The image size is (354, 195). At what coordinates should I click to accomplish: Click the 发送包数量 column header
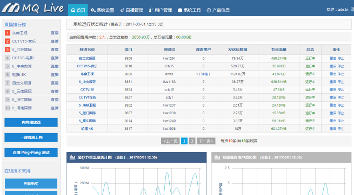pyautogui.click(x=238, y=50)
